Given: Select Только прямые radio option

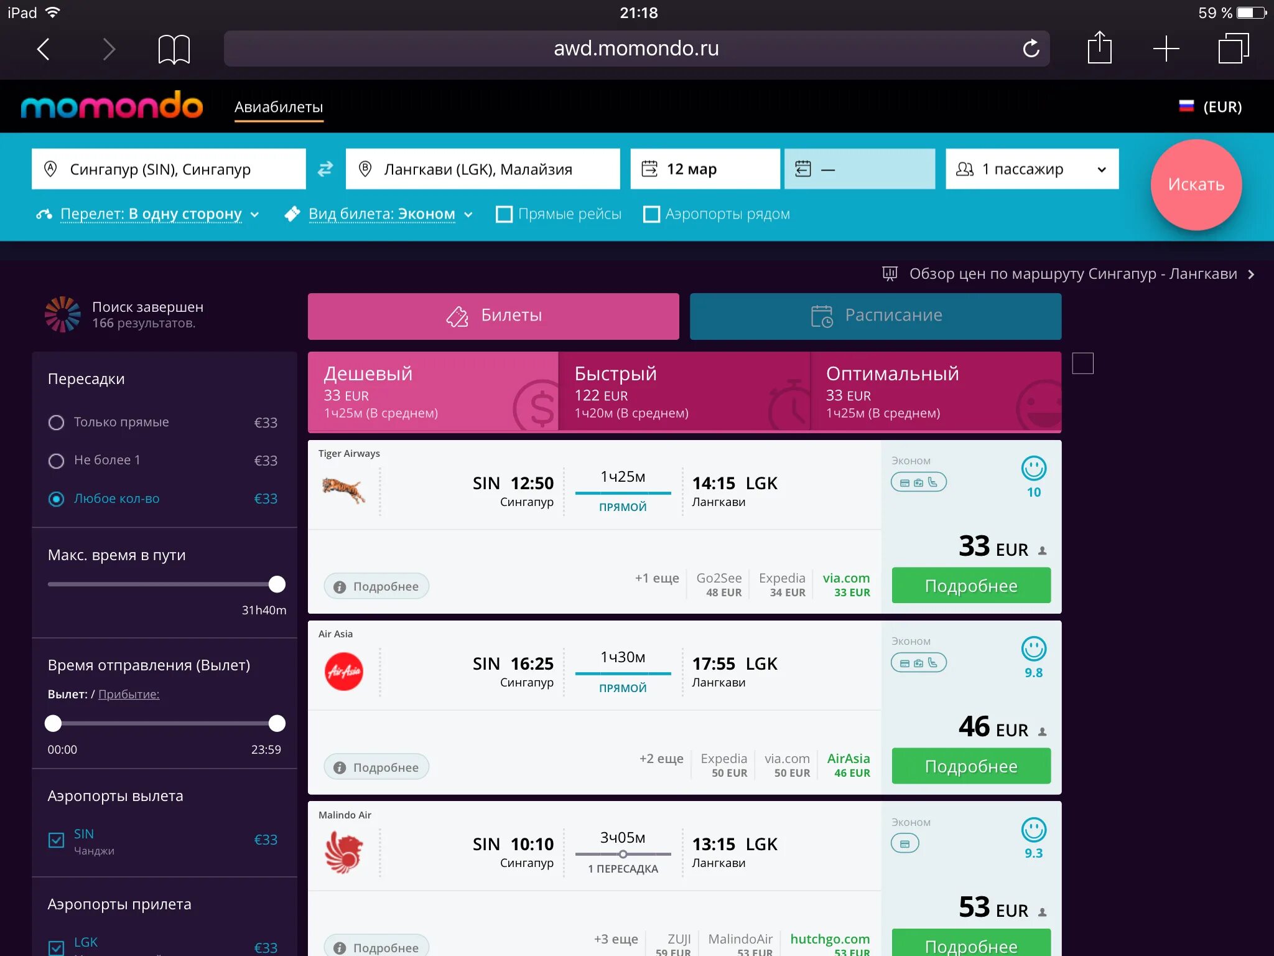Looking at the screenshot, I should [x=56, y=423].
